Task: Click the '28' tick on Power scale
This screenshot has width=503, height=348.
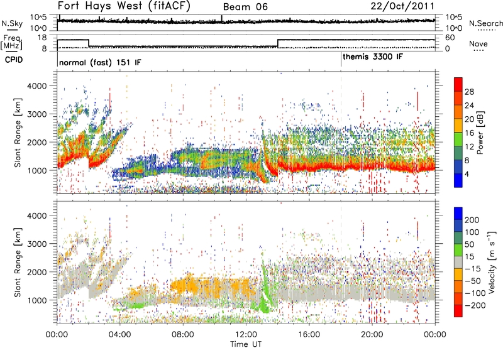Action: (469, 92)
